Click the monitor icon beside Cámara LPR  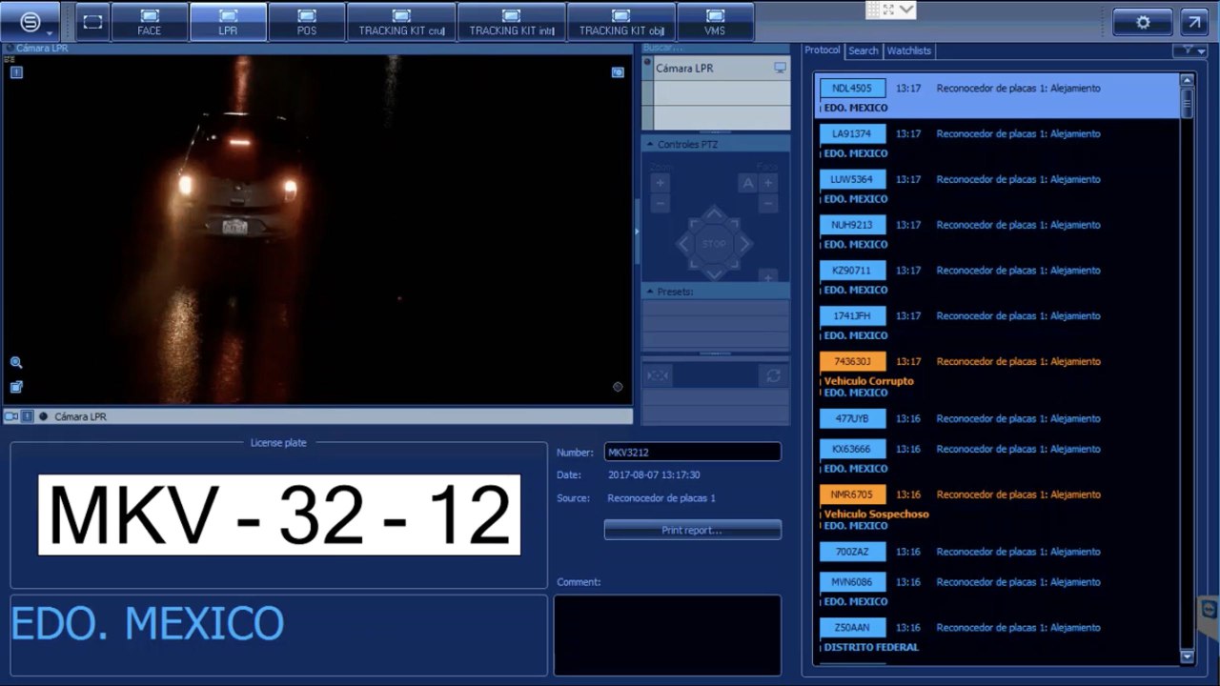[780, 68]
